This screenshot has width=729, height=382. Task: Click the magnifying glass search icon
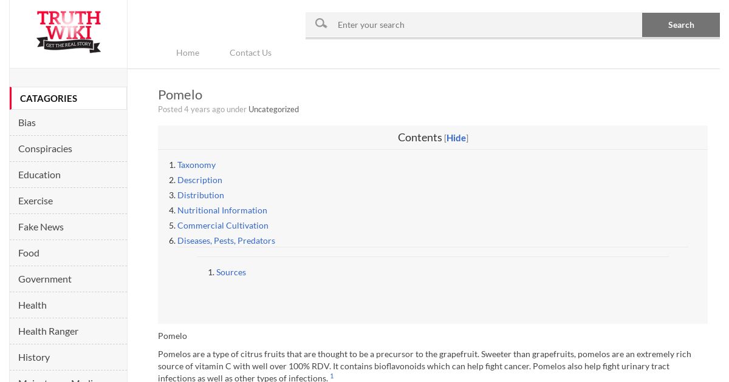321,24
